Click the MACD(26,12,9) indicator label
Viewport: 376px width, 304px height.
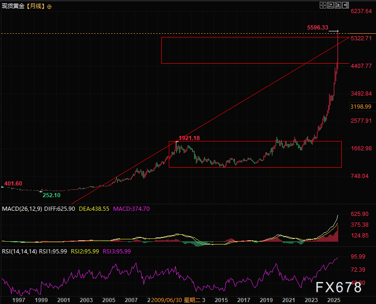point(22,208)
